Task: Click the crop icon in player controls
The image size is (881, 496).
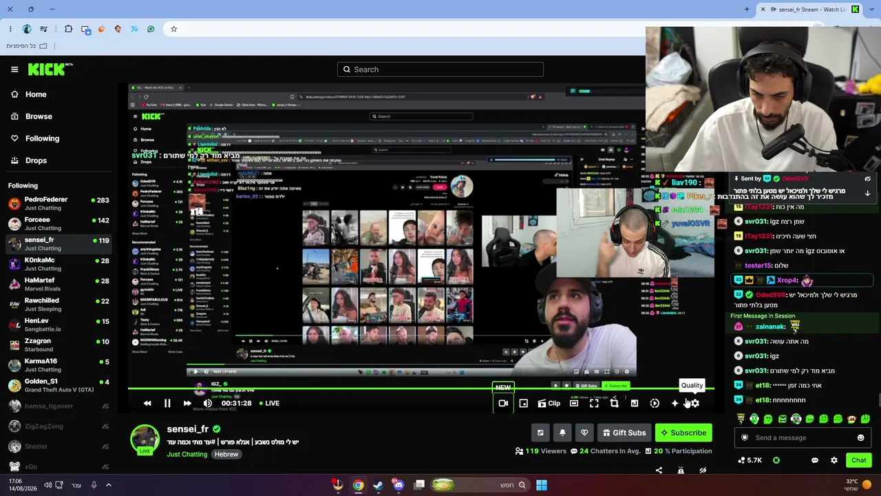Action: pyautogui.click(x=615, y=403)
